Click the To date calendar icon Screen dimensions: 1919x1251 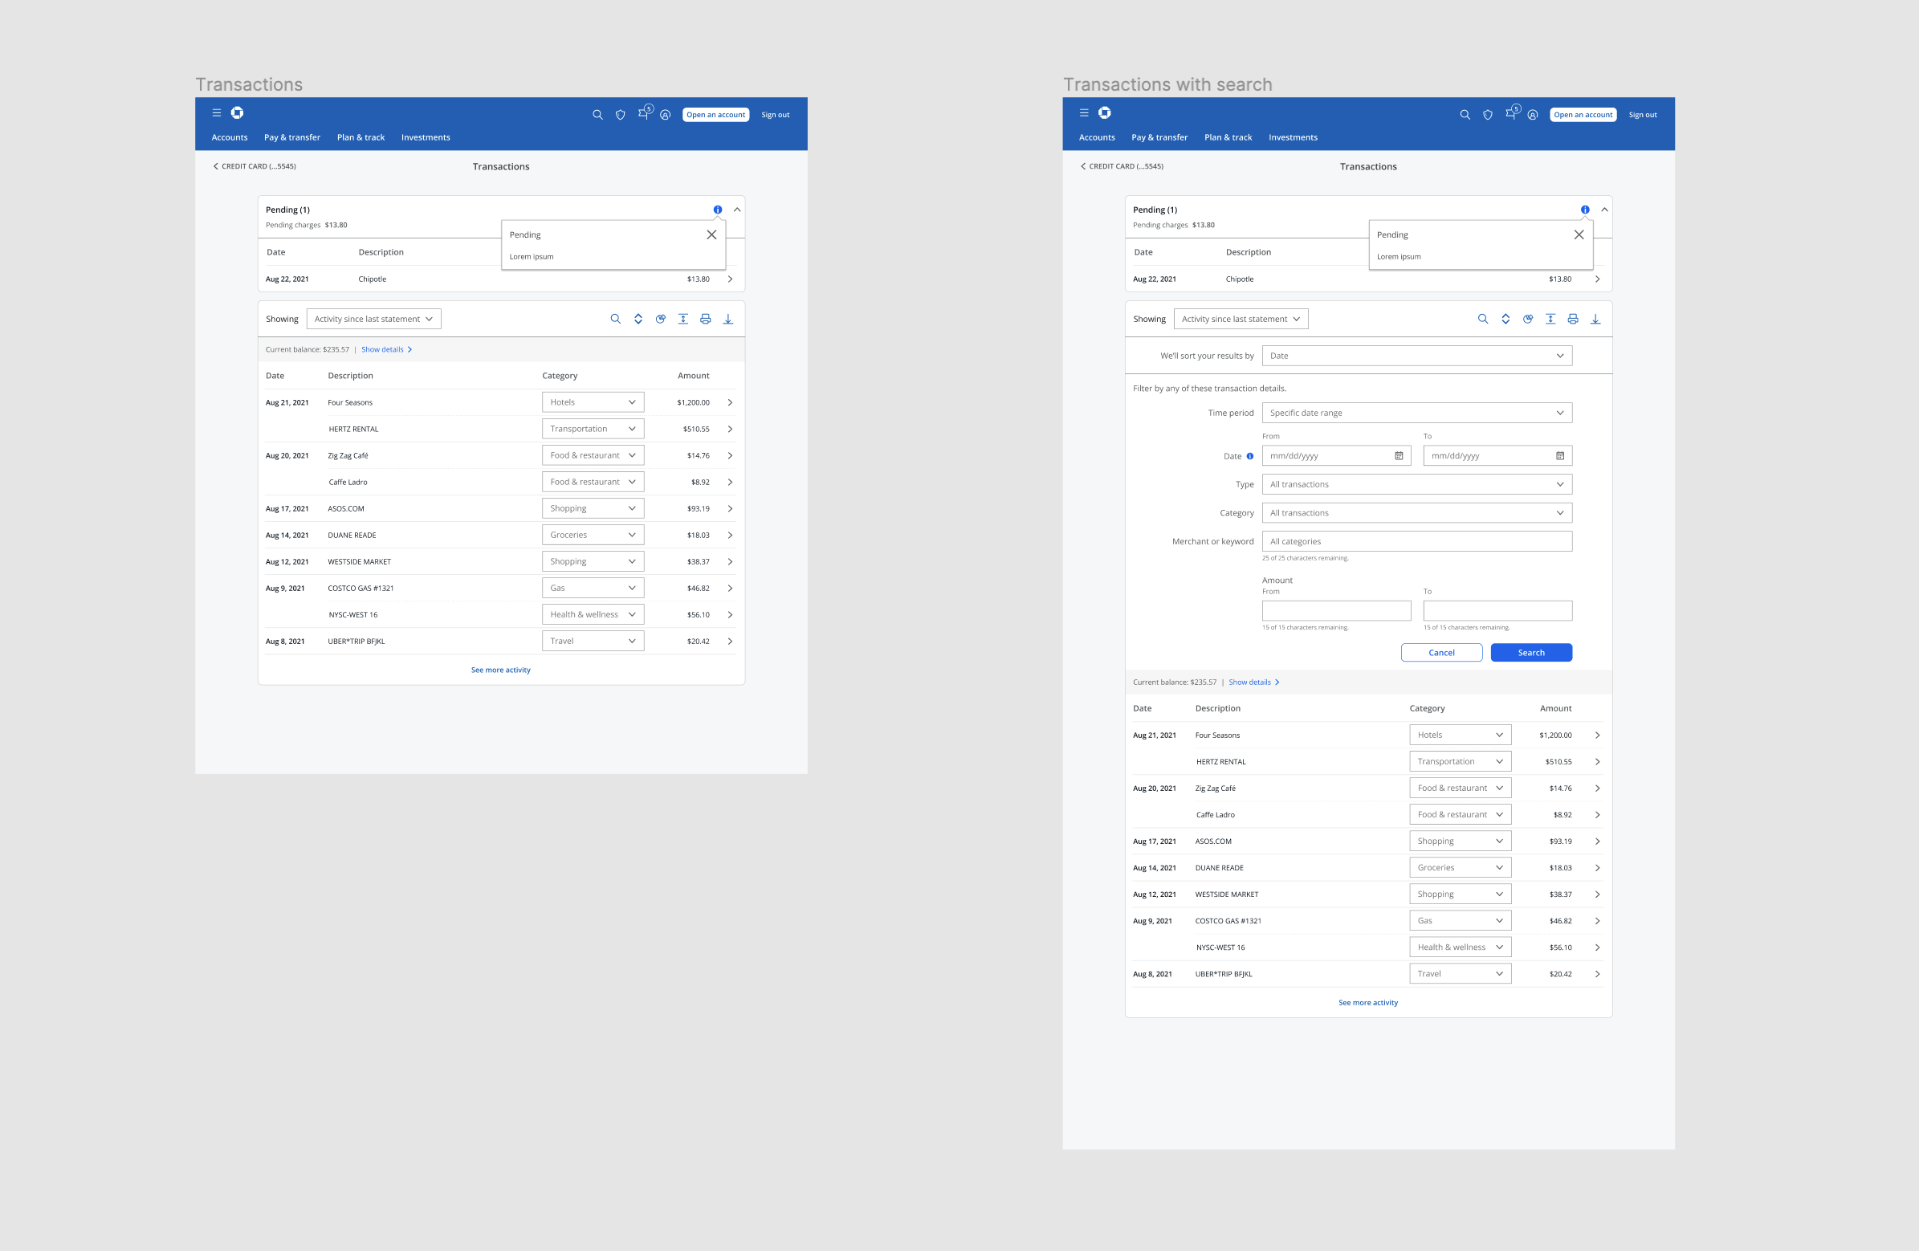(1560, 456)
